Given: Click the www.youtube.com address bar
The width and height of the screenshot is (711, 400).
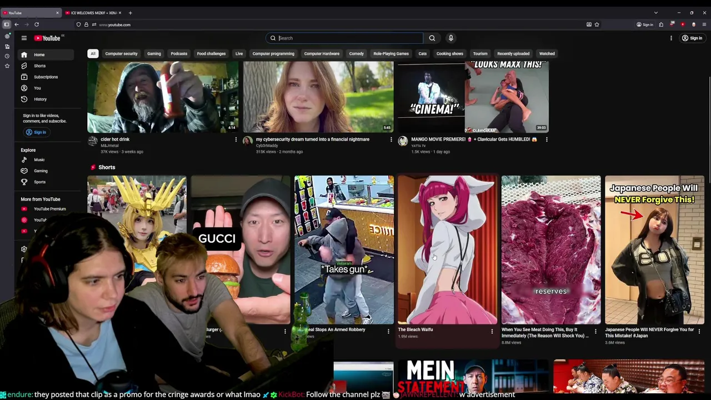Looking at the screenshot, I should 333,24.
